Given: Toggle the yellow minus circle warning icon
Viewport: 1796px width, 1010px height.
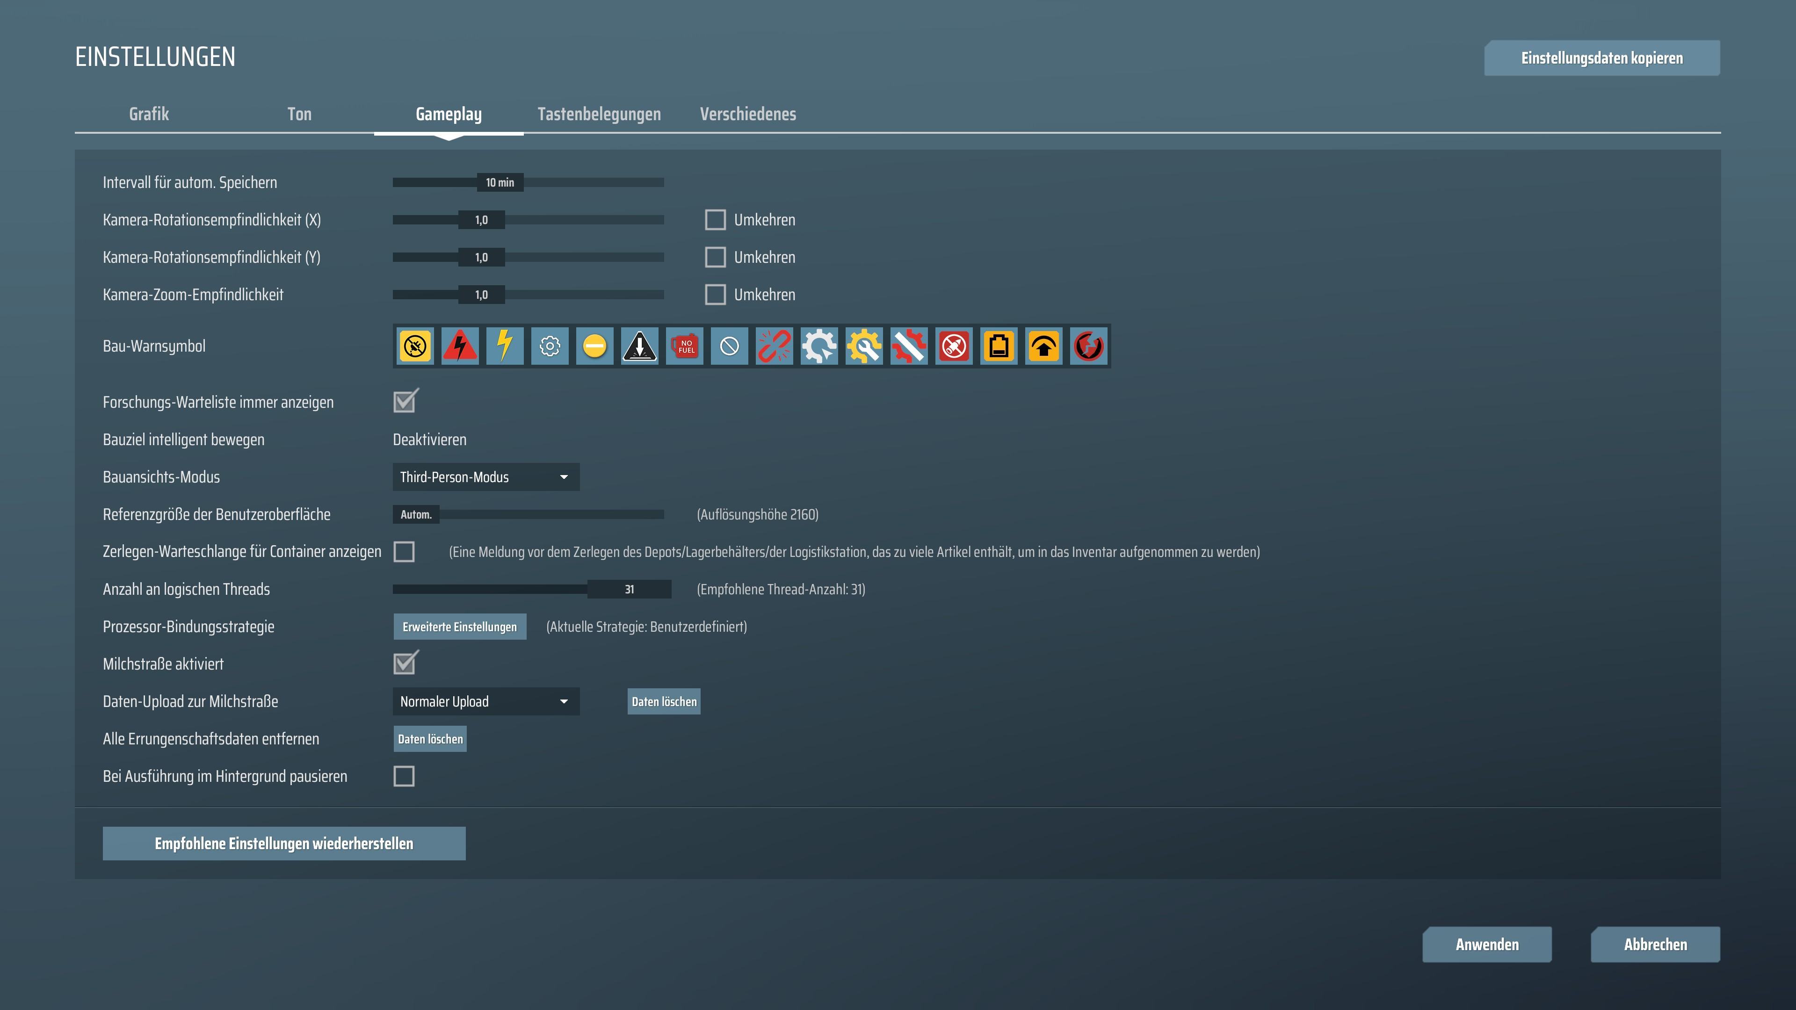Looking at the screenshot, I should point(595,346).
